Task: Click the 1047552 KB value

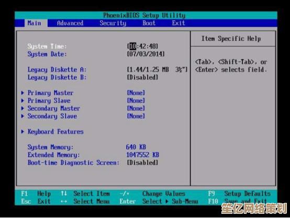Action: [142, 154]
